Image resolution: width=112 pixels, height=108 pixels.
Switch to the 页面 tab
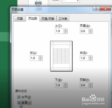[x=20, y=19]
